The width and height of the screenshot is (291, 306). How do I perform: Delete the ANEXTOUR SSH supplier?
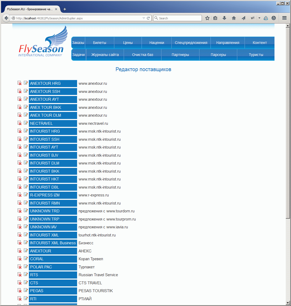[x=20, y=91]
